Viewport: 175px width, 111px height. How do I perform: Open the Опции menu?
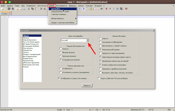(x=52, y=6)
